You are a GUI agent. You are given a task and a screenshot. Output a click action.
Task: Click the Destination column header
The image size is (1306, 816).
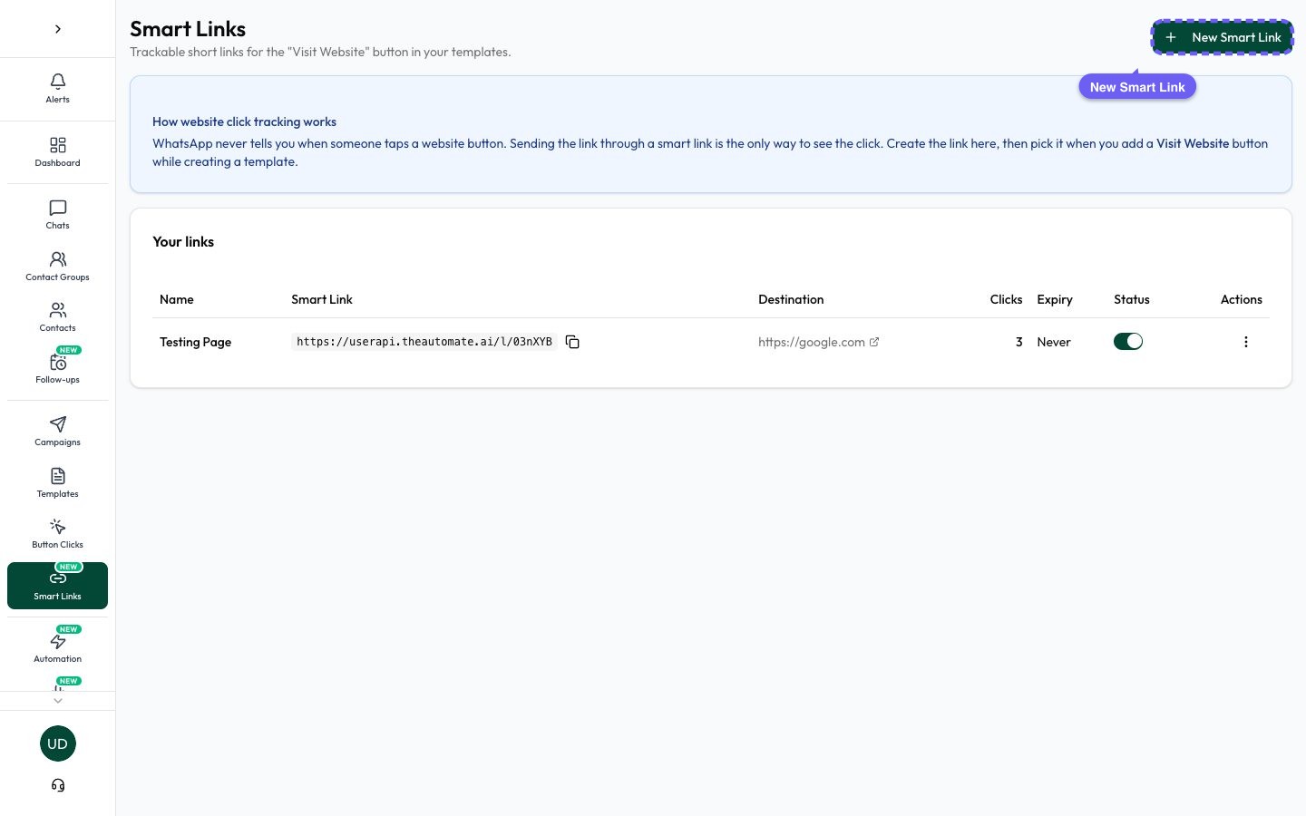[791, 299]
